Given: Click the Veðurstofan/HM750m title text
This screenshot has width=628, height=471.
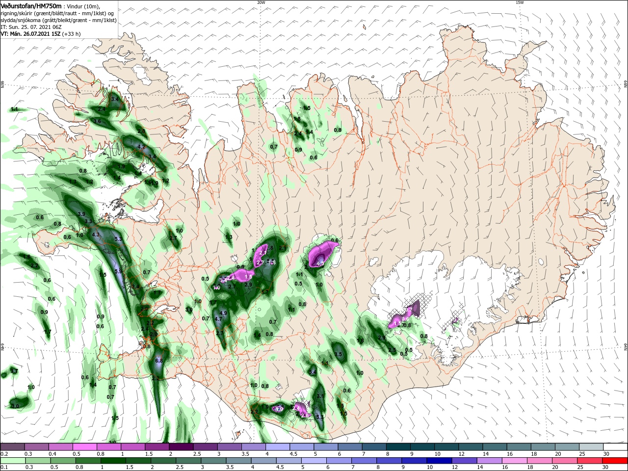Looking at the screenshot, I should coord(31,5).
